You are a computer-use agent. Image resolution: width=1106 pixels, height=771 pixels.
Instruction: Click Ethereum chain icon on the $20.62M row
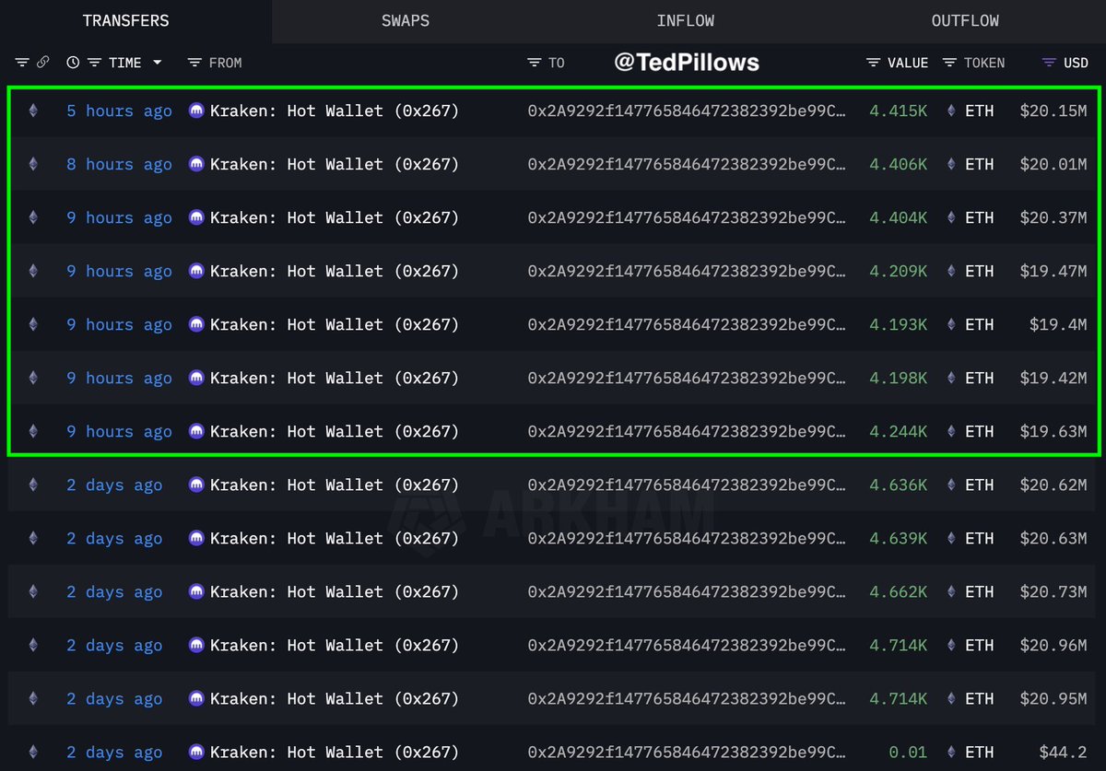point(34,485)
